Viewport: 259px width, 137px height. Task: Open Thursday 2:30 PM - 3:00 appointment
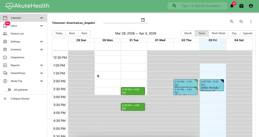click(x=186, y=91)
